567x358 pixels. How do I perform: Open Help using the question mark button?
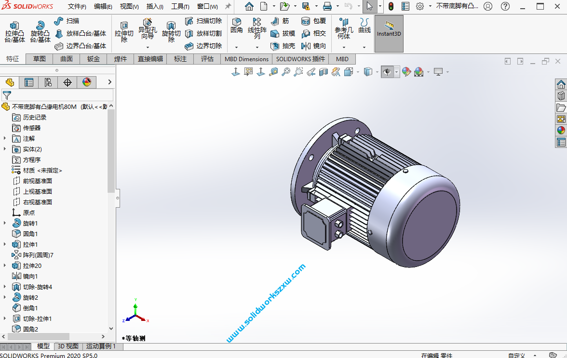tap(504, 6)
